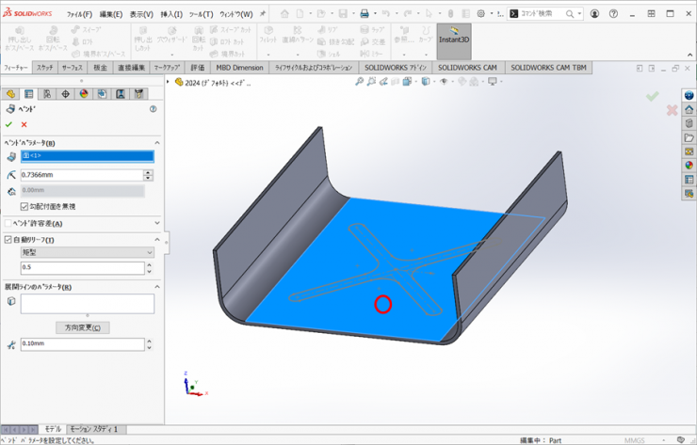This screenshot has width=697, height=445.
Task: Open the 矩型 relief type dropdown
Action: click(x=88, y=252)
